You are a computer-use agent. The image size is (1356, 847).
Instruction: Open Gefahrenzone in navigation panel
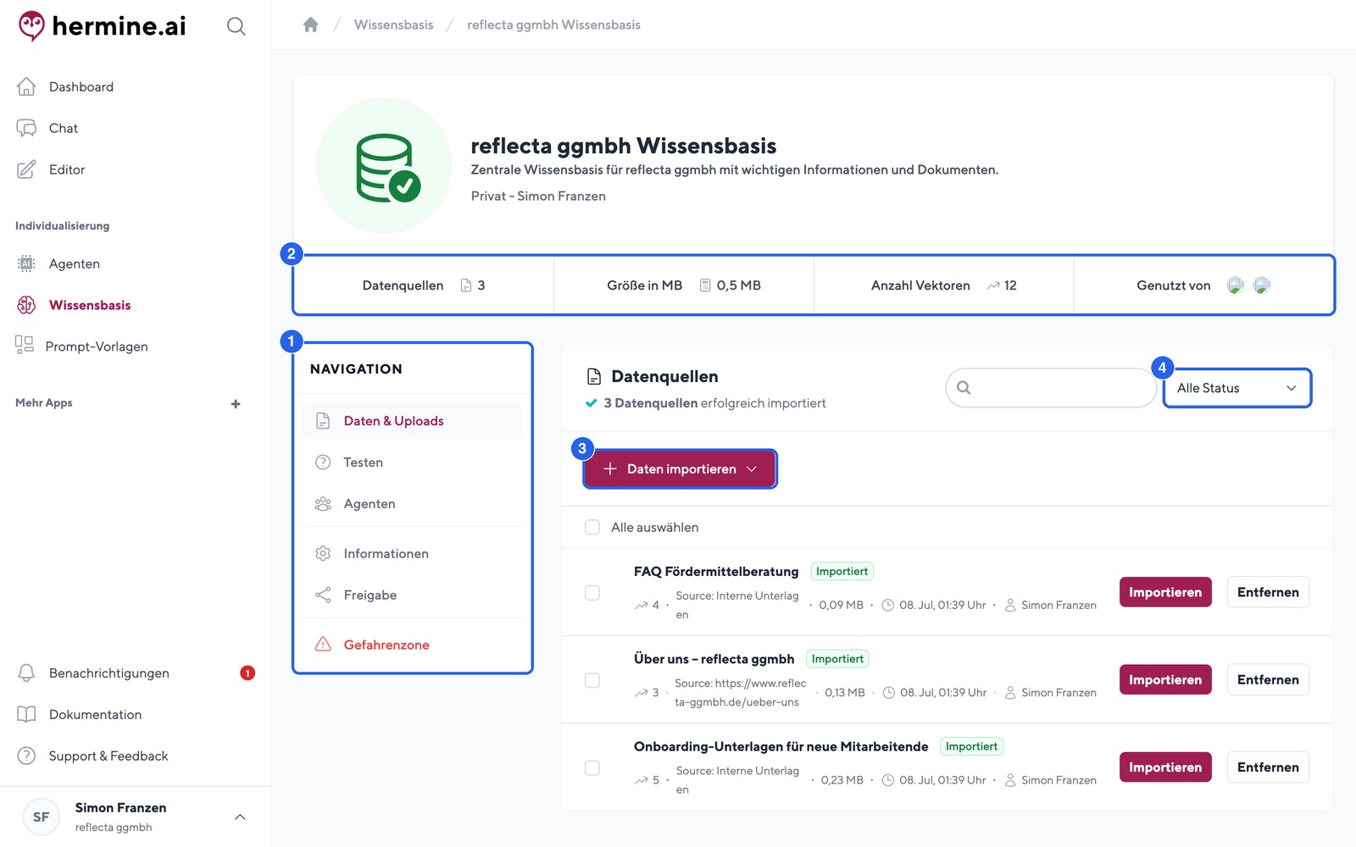pyautogui.click(x=413, y=645)
